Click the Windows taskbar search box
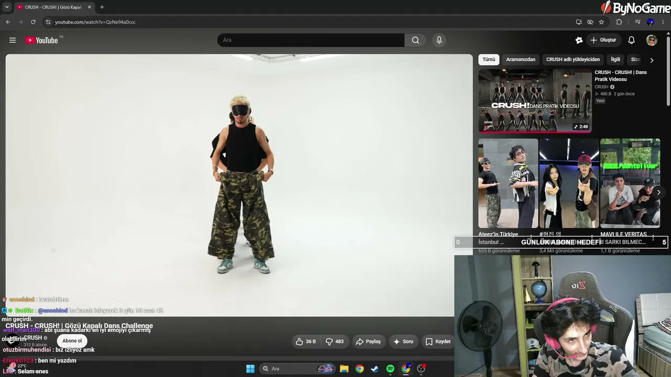The image size is (671, 377). (x=298, y=369)
